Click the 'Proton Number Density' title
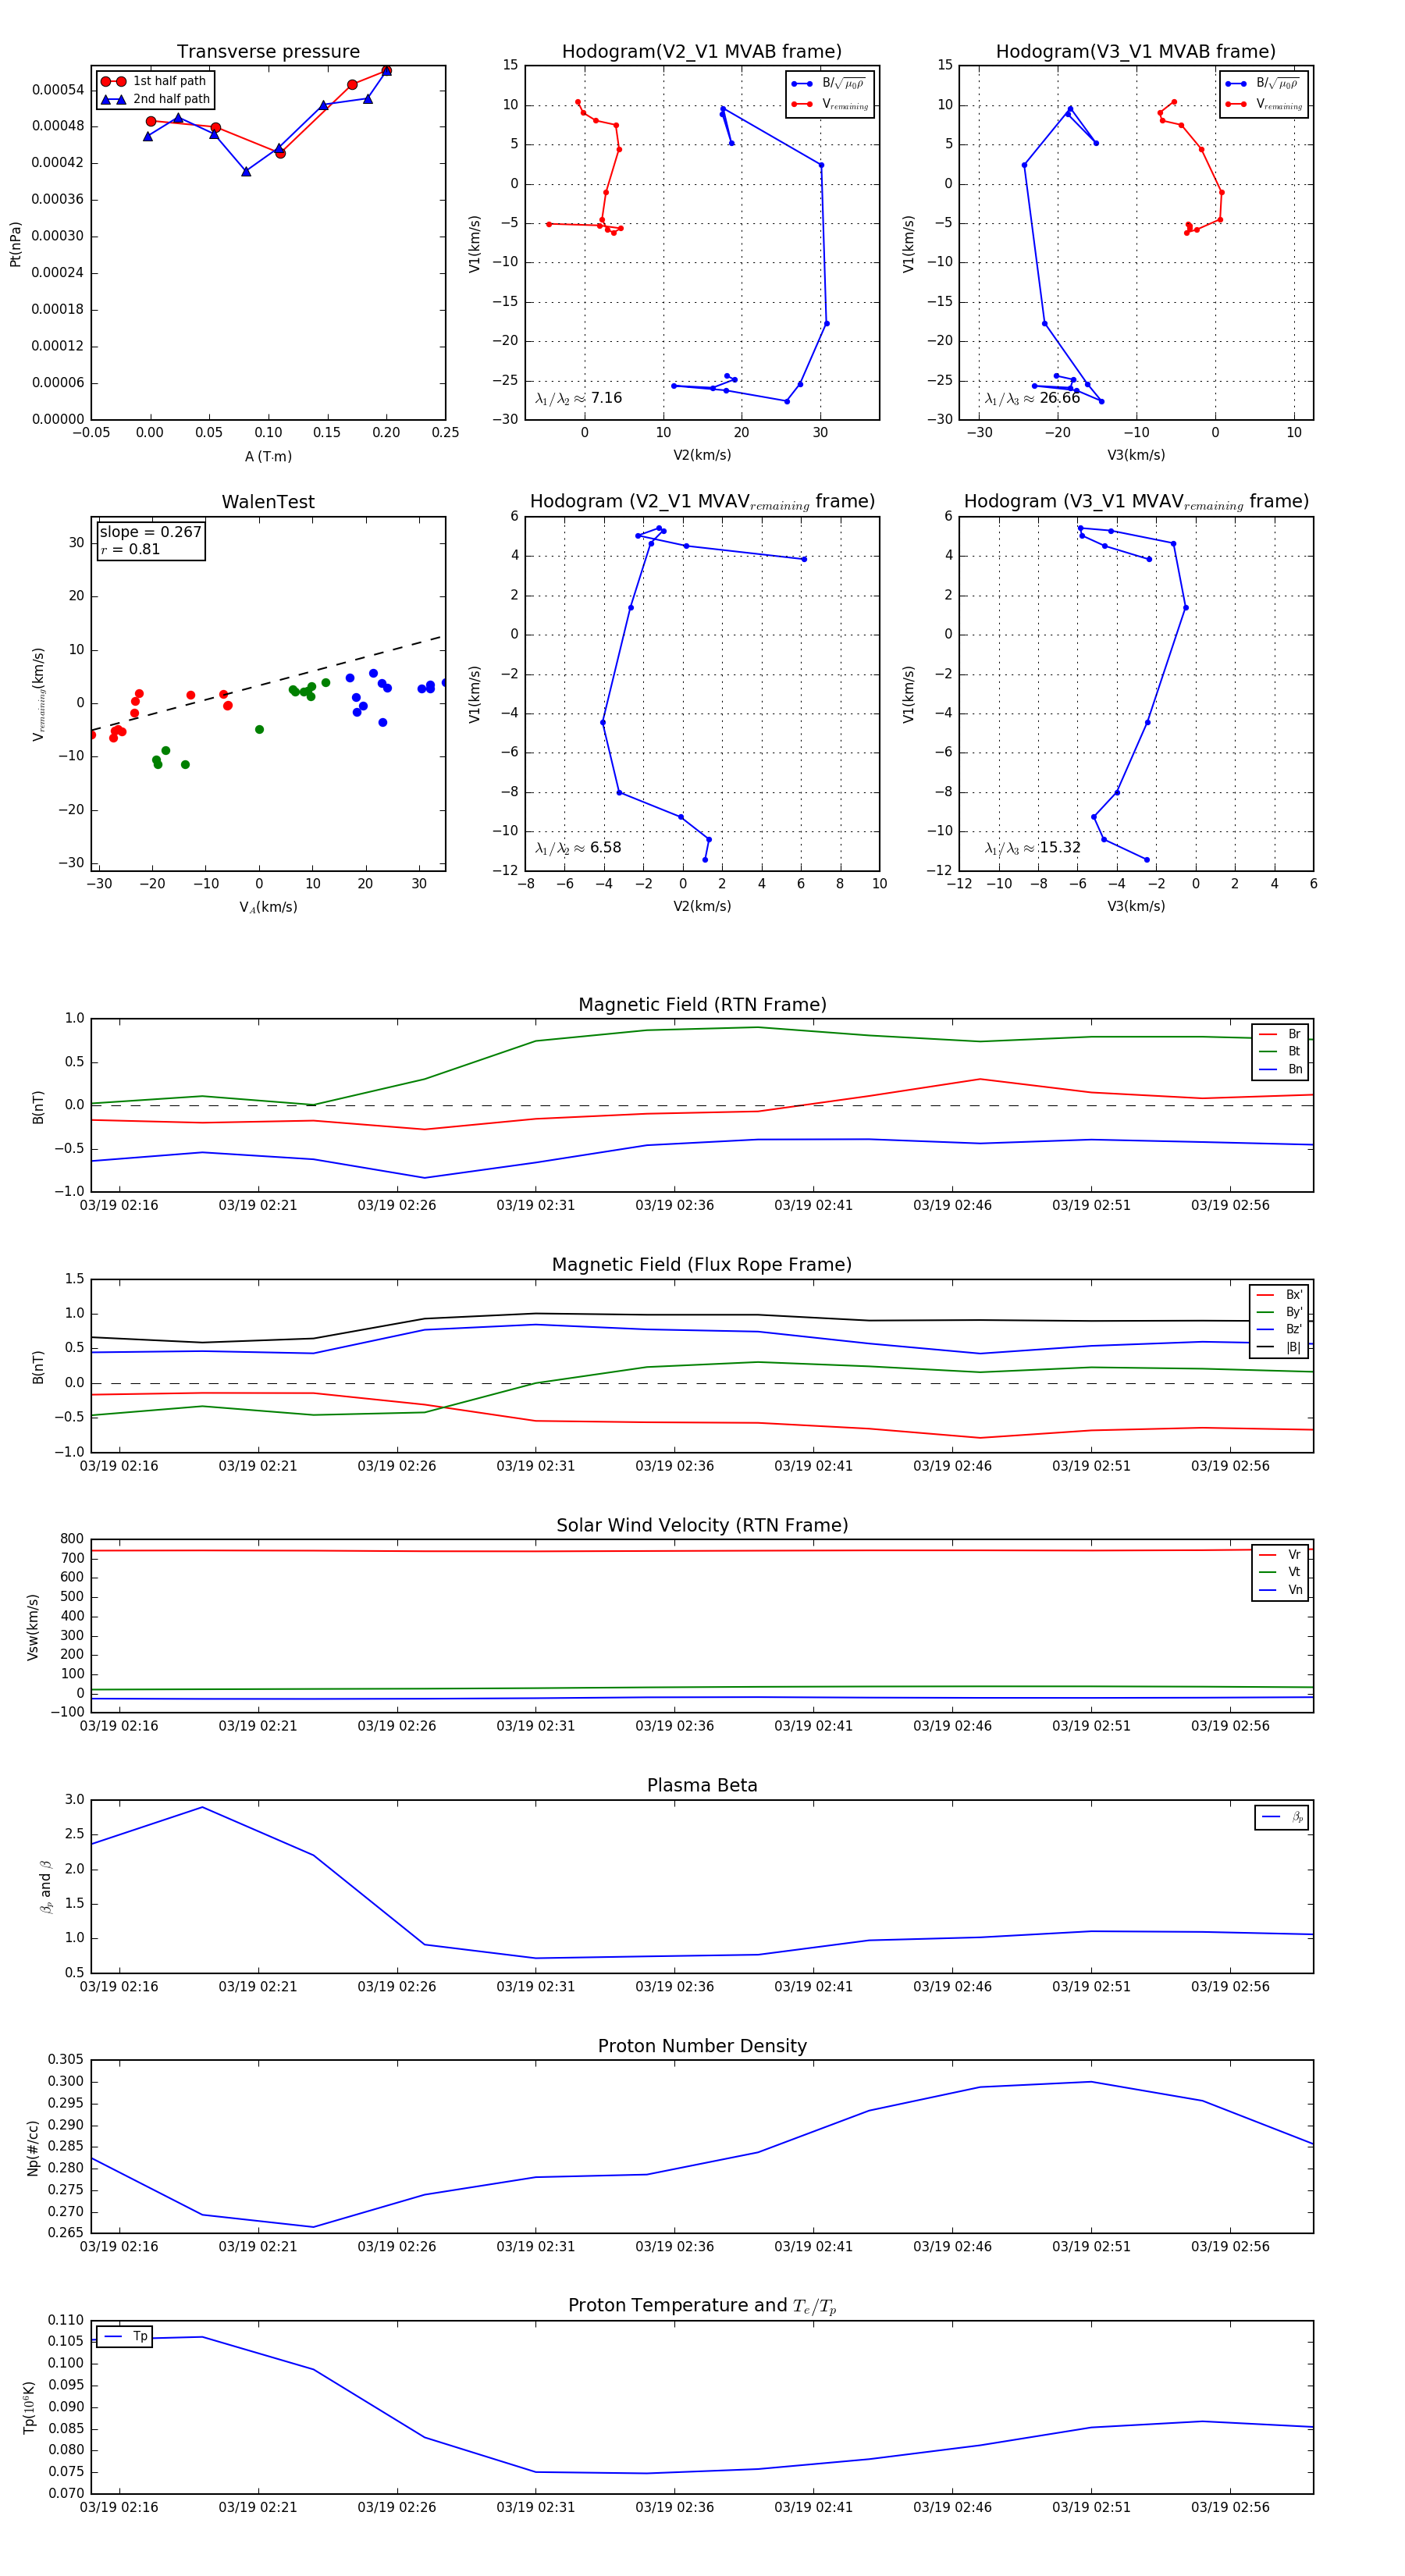The width and height of the screenshot is (1405, 2576). (x=702, y=2046)
